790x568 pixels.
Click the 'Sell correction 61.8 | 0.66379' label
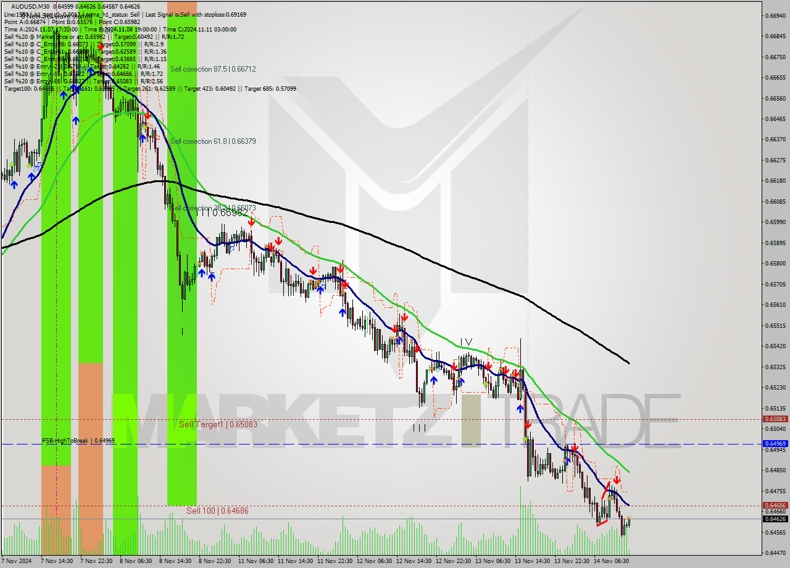[213, 141]
